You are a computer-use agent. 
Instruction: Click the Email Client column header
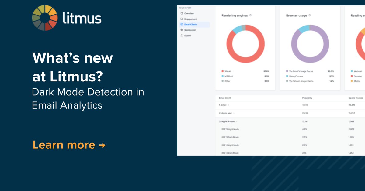click(225, 98)
